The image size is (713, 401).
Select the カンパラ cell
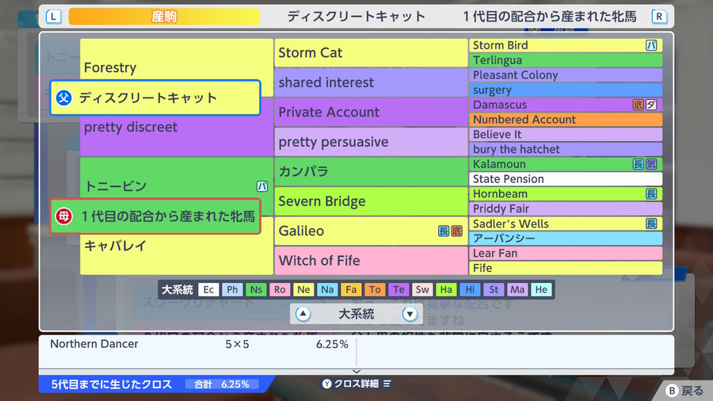pyautogui.click(x=371, y=171)
